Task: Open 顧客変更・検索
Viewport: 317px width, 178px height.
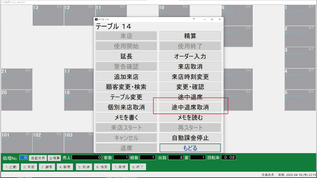Action: coord(126,87)
